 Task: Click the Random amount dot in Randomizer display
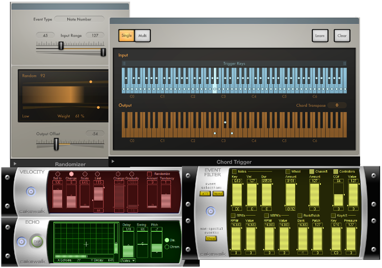91,82
